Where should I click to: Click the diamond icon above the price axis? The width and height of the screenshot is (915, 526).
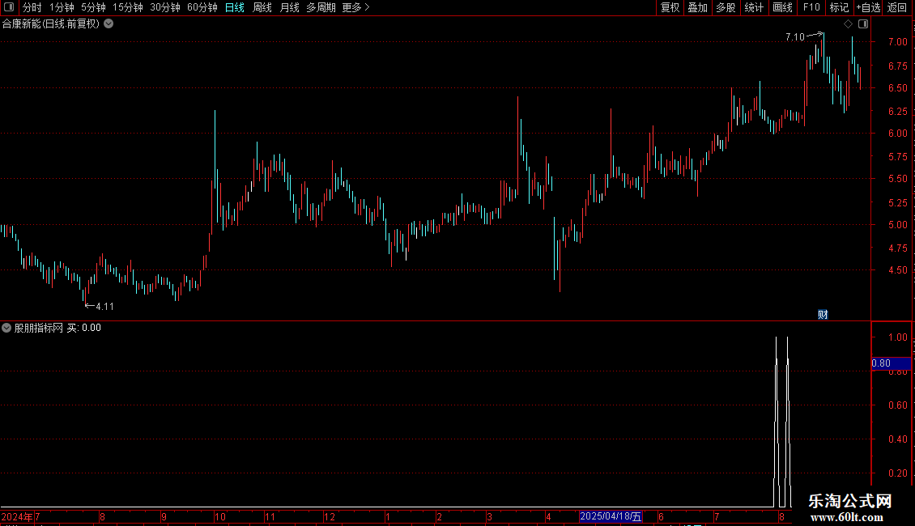(x=849, y=24)
